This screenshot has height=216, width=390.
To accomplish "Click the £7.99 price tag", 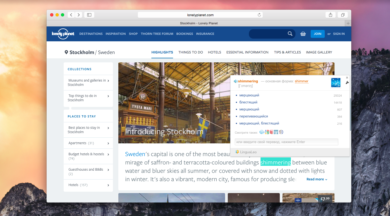I will 325,199.
